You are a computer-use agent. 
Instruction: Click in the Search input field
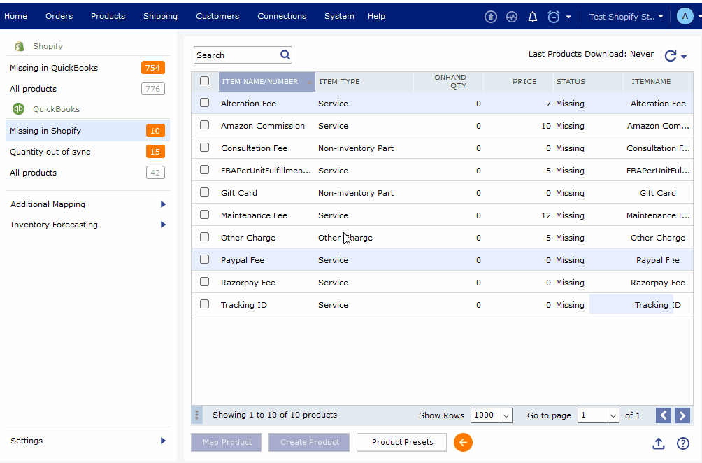(236, 55)
